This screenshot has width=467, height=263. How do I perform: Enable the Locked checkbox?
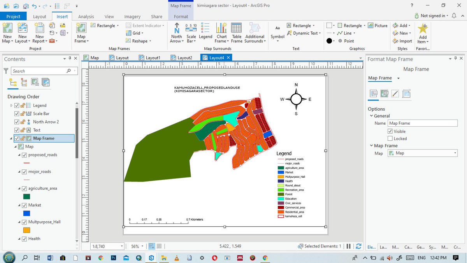390,138
